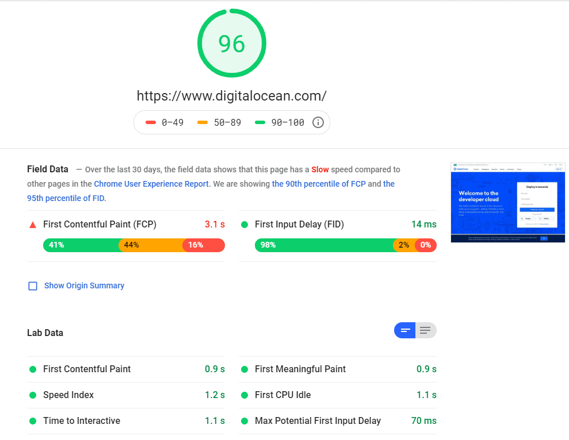Click the red 0-49 legend indicator

[152, 122]
